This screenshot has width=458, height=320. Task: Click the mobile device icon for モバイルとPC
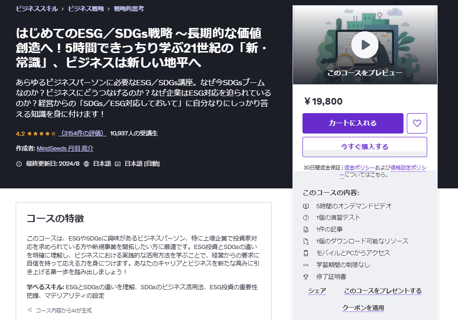click(x=307, y=251)
